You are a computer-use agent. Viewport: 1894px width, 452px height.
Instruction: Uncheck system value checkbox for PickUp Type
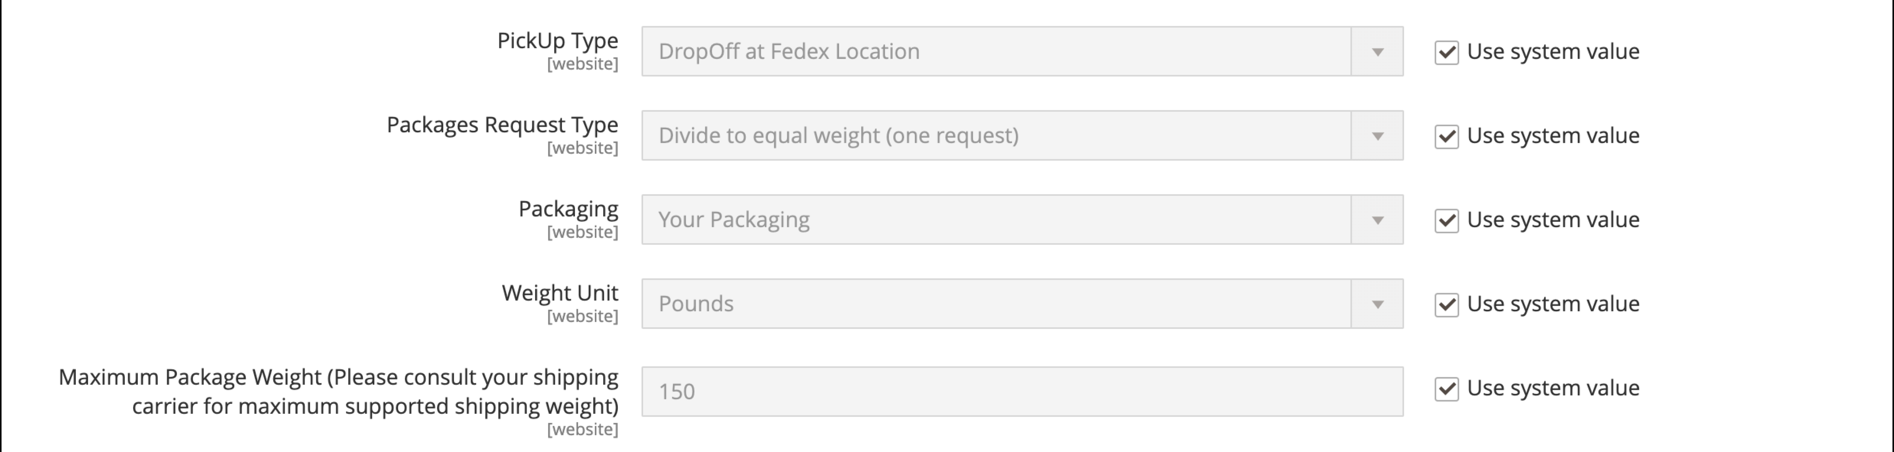pos(1446,52)
